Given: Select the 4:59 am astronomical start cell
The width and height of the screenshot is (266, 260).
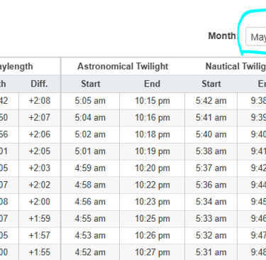Looking at the screenshot, I should 90,168.
